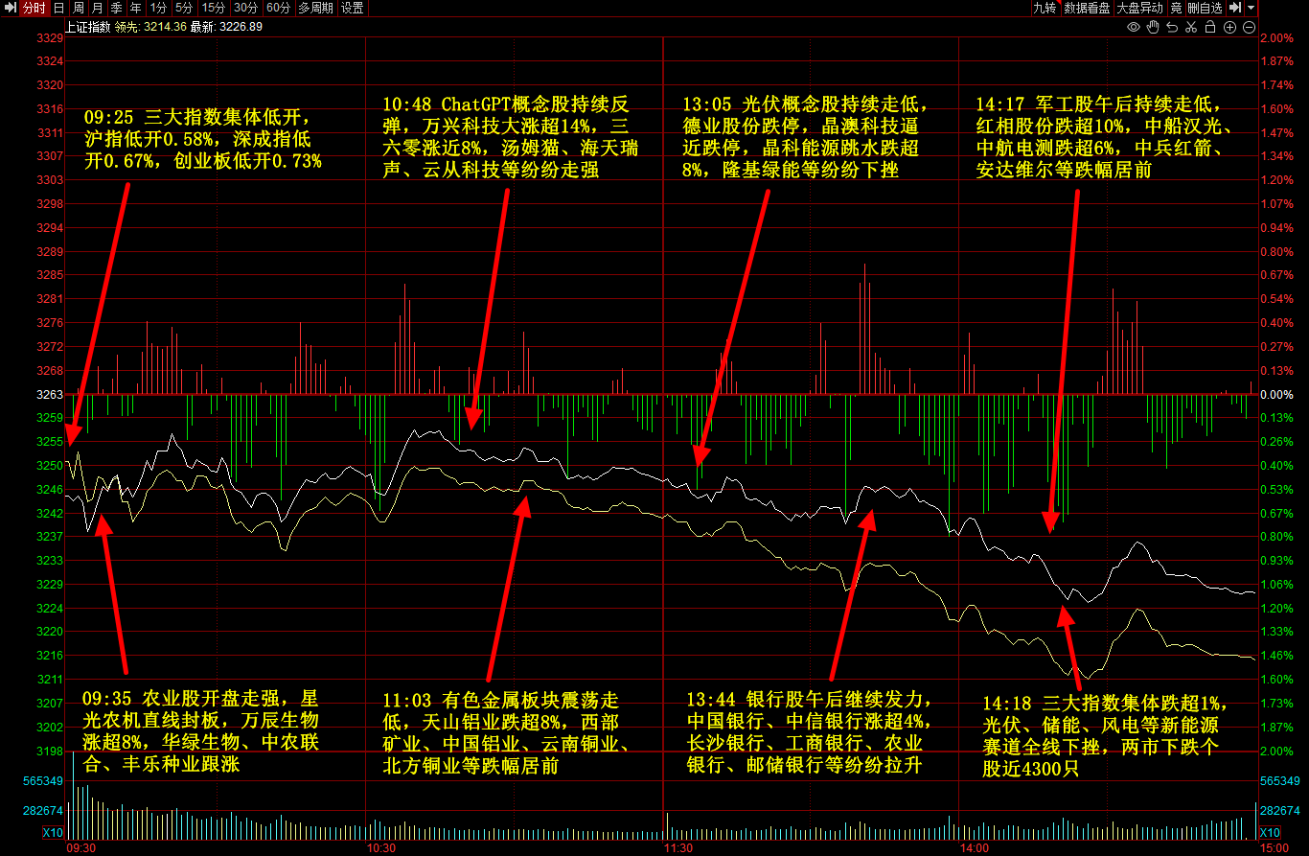This screenshot has height=856, width=1309.
Task: Click the 大盘异动 button
Action: click(x=1139, y=8)
